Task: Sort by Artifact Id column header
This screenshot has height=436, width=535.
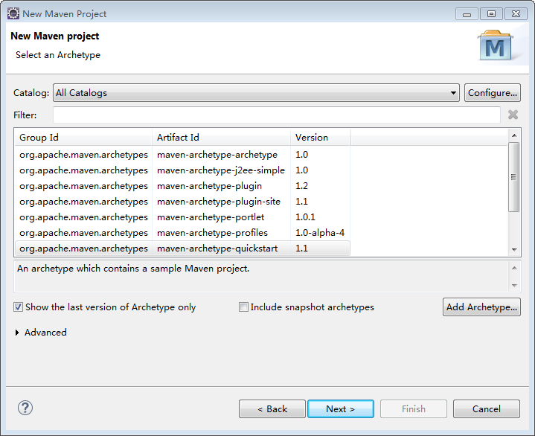Action: tap(222, 138)
